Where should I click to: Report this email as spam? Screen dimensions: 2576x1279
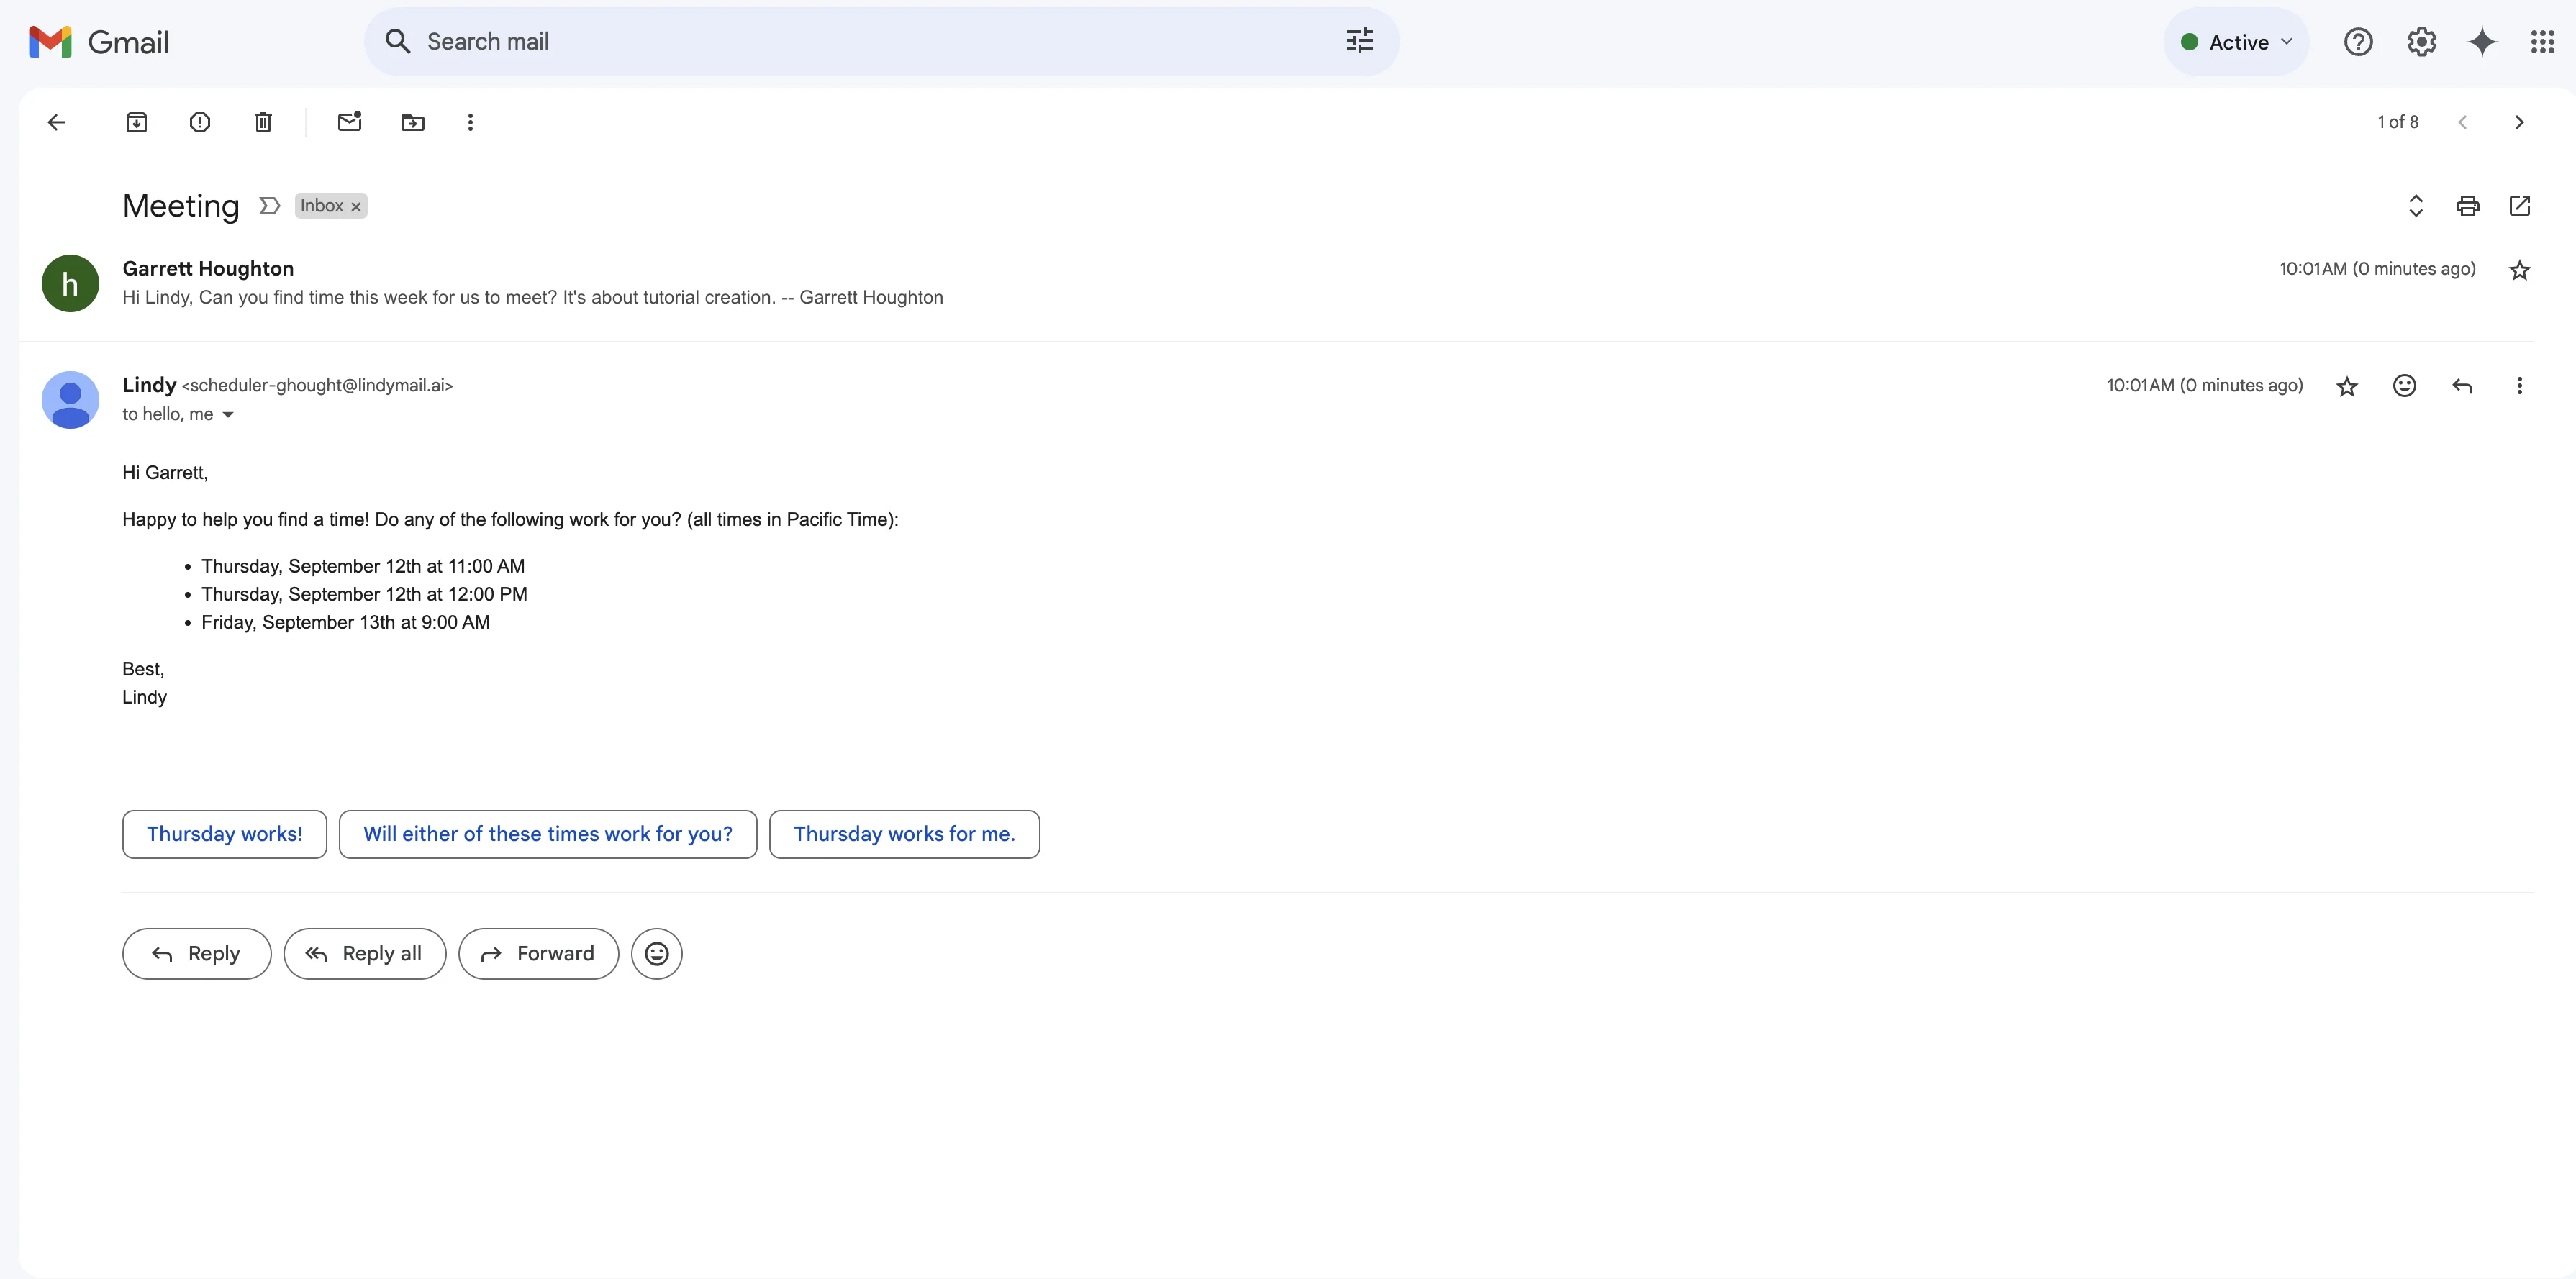pyautogui.click(x=200, y=122)
